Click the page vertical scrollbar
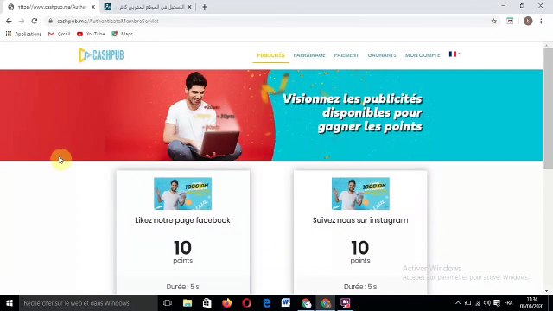Image resolution: width=553 pixels, height=311 pixels. tap(548, 110)
